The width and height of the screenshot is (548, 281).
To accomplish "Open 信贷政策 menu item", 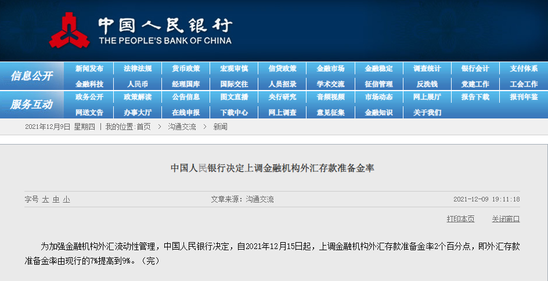I will (x=282, y=69).
